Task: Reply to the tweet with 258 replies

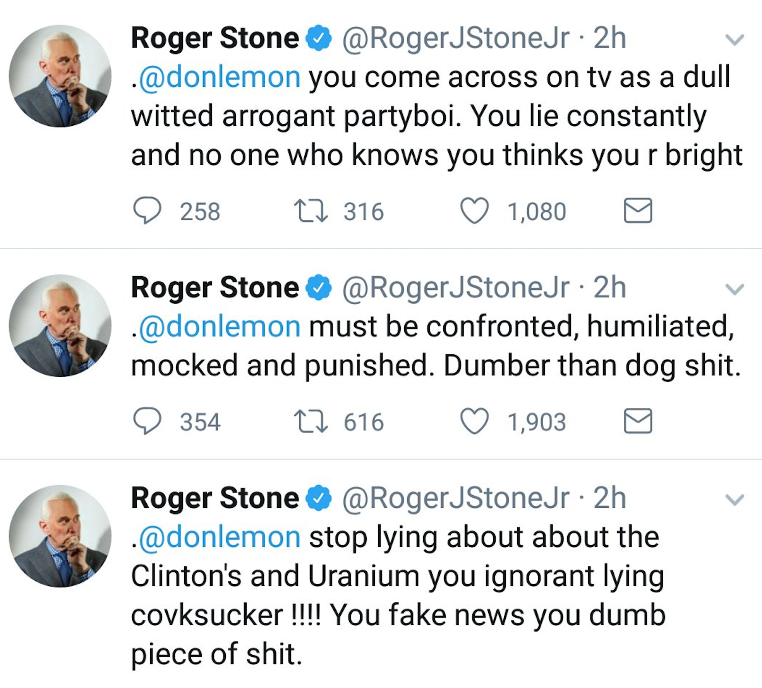Action: point(147,211)
